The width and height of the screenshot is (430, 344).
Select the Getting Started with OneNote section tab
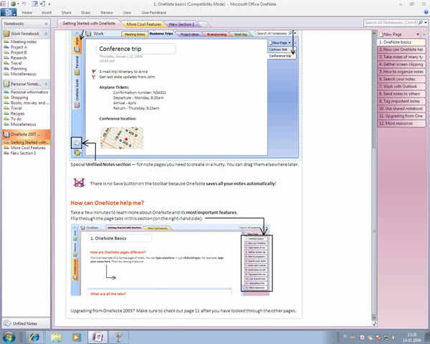(x=89, y=24)
